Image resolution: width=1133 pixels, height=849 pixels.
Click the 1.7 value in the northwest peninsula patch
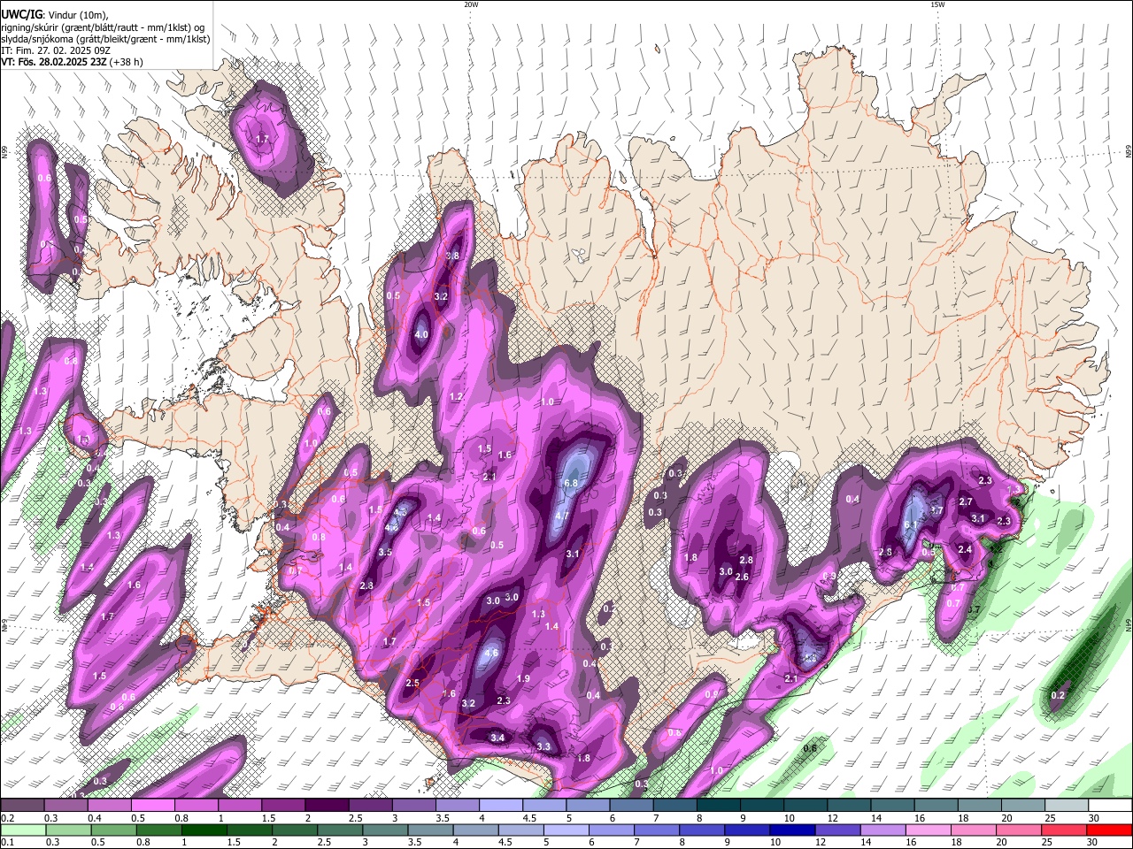pyautogui.click(x=262, y=140)
